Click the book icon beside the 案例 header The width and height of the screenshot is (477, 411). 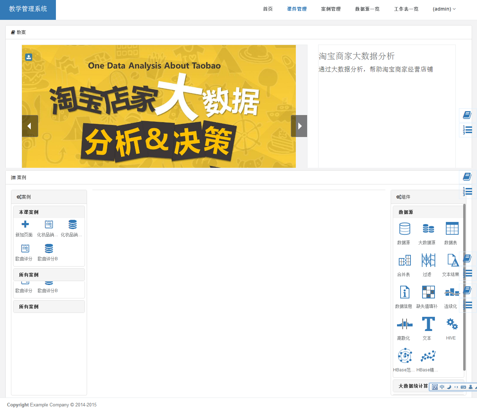coord(467,176)
